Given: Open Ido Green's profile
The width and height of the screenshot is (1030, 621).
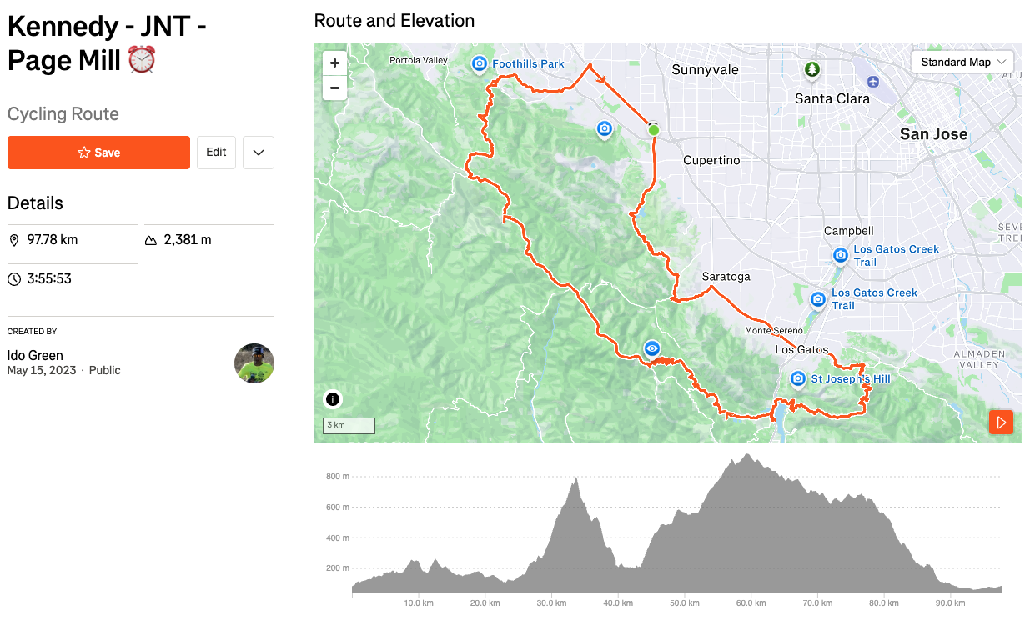Looking at the screenshot, I should (x=35, y=355).
